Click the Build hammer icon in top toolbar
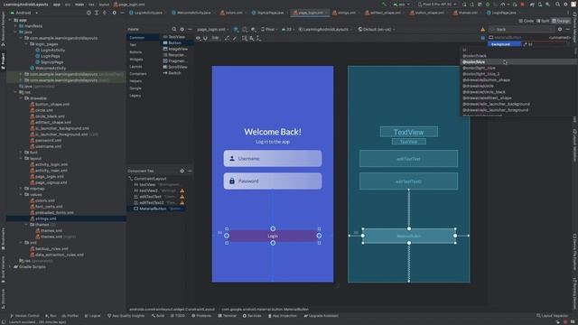Image resolution: width=578 pixels, height=325 pixels. [x=385, y=5]
